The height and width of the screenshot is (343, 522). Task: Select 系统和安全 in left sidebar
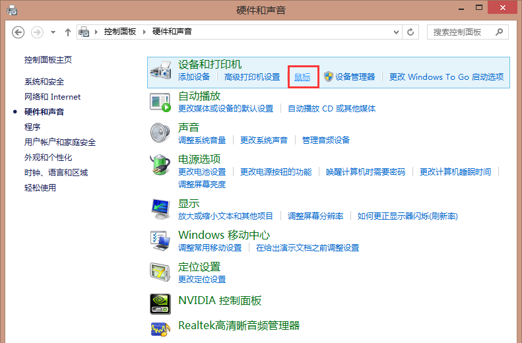(x=44, y=81)
